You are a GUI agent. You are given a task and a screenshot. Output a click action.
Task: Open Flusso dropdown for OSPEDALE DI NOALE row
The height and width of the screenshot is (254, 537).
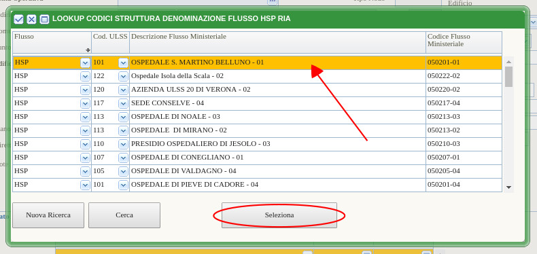tap(85, 117)
